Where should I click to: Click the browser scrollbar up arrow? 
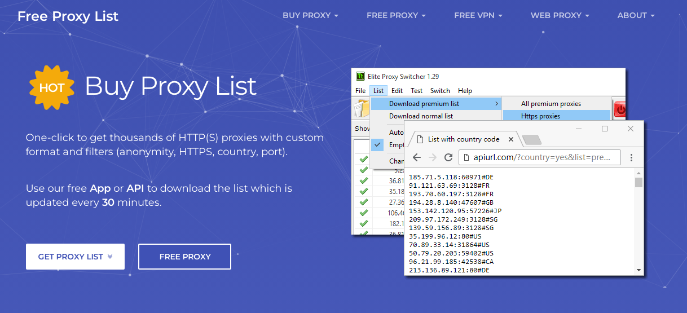coord(639,174)
